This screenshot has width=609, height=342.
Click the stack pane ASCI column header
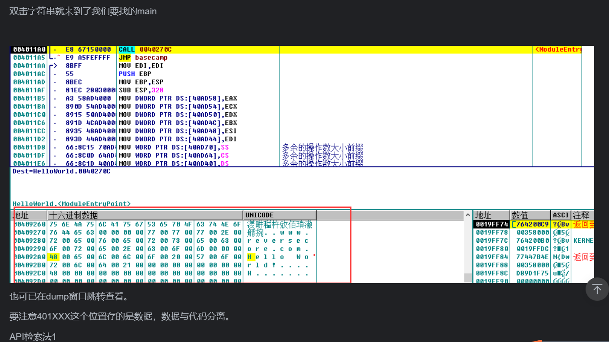(560, 215)
